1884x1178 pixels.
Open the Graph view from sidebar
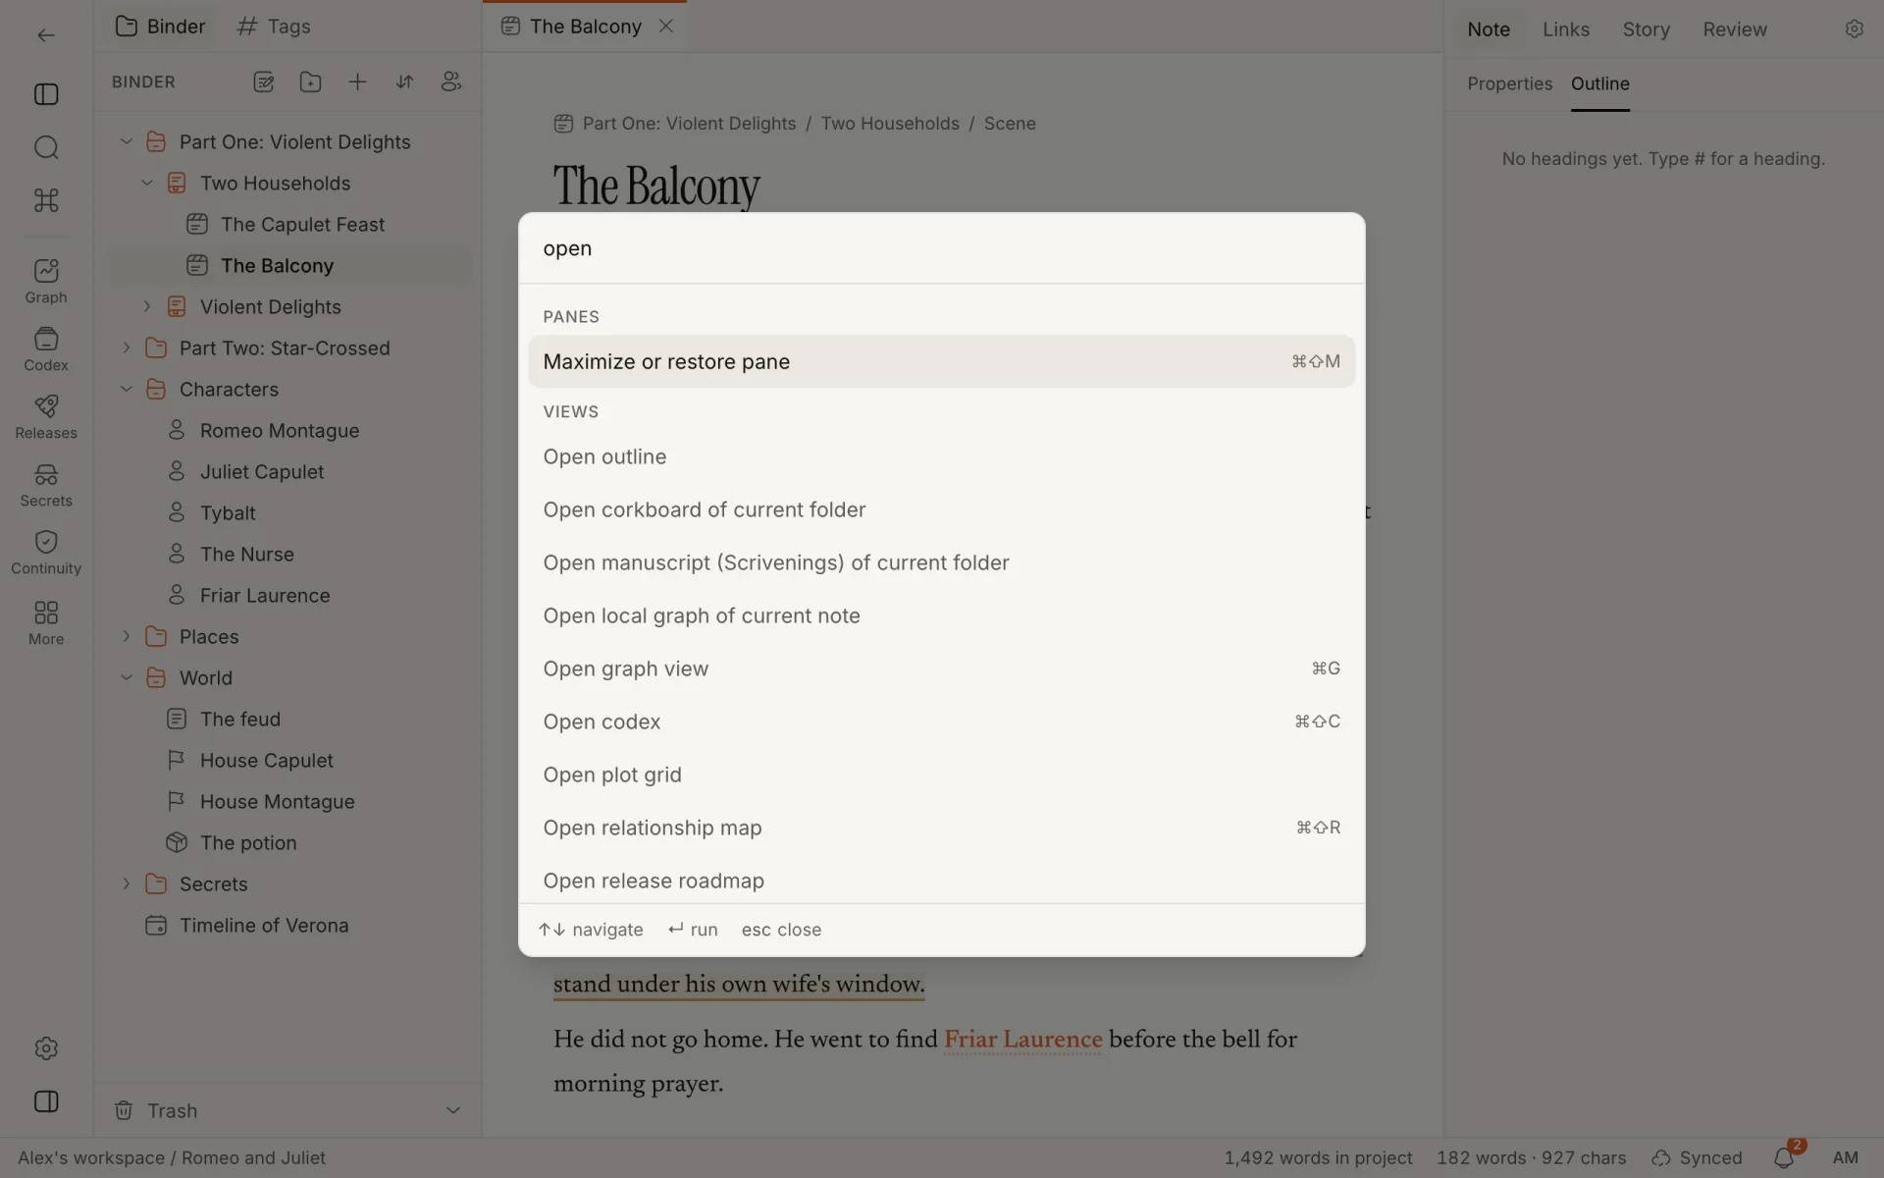(46, 282)
